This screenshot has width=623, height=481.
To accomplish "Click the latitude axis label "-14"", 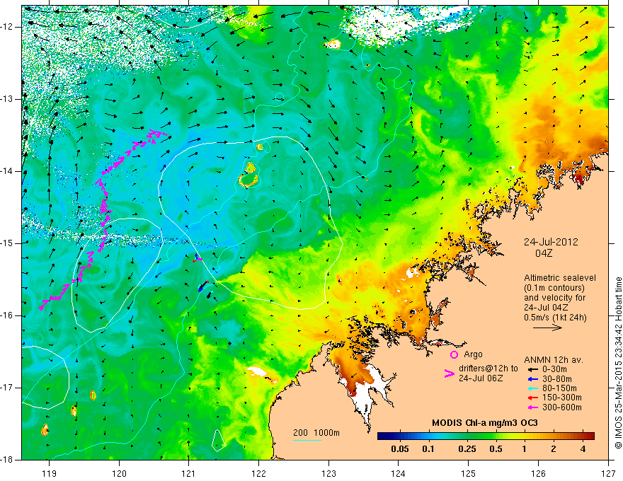I will tap(8, 171).
